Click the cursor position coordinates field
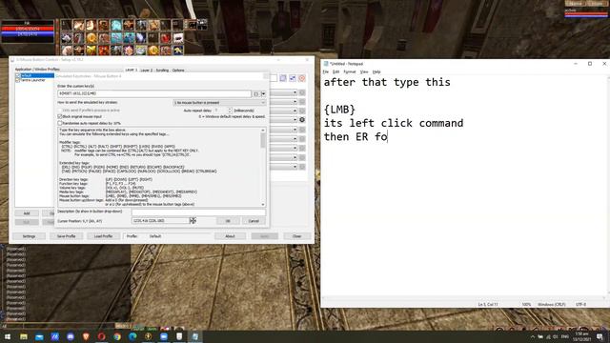610x343 pixels. click(x=160, y=220)
